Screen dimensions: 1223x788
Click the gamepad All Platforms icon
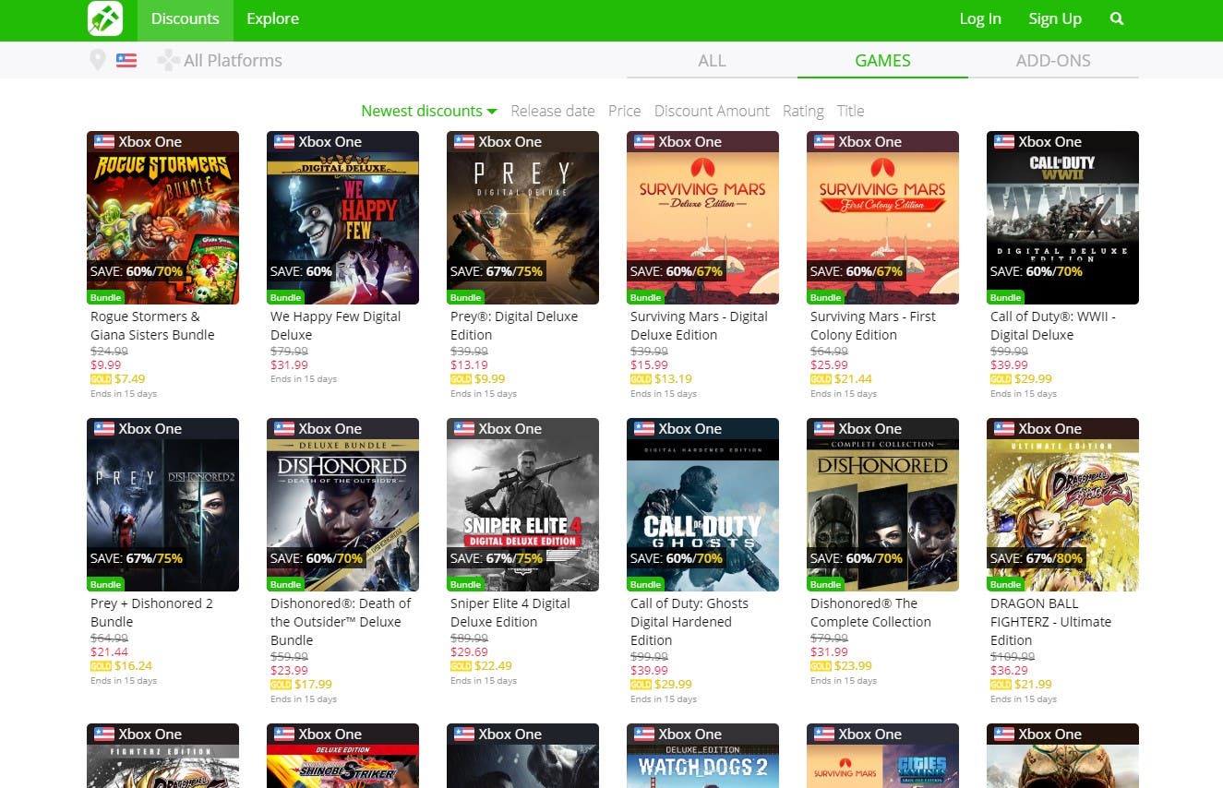168,61
